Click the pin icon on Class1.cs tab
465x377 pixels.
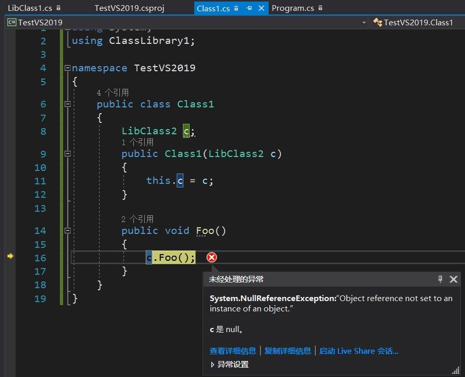tap(249, 8)
